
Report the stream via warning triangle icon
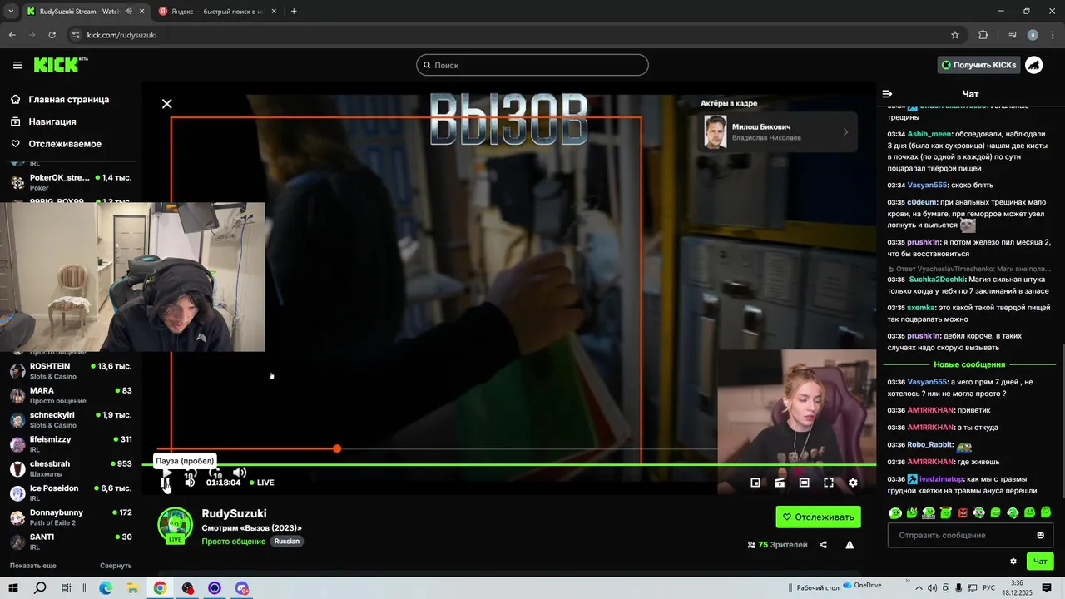pyautogui.click(x=850, y=545)
